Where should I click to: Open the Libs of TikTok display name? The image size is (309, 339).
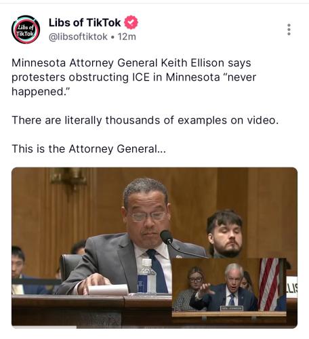point(85,22)
